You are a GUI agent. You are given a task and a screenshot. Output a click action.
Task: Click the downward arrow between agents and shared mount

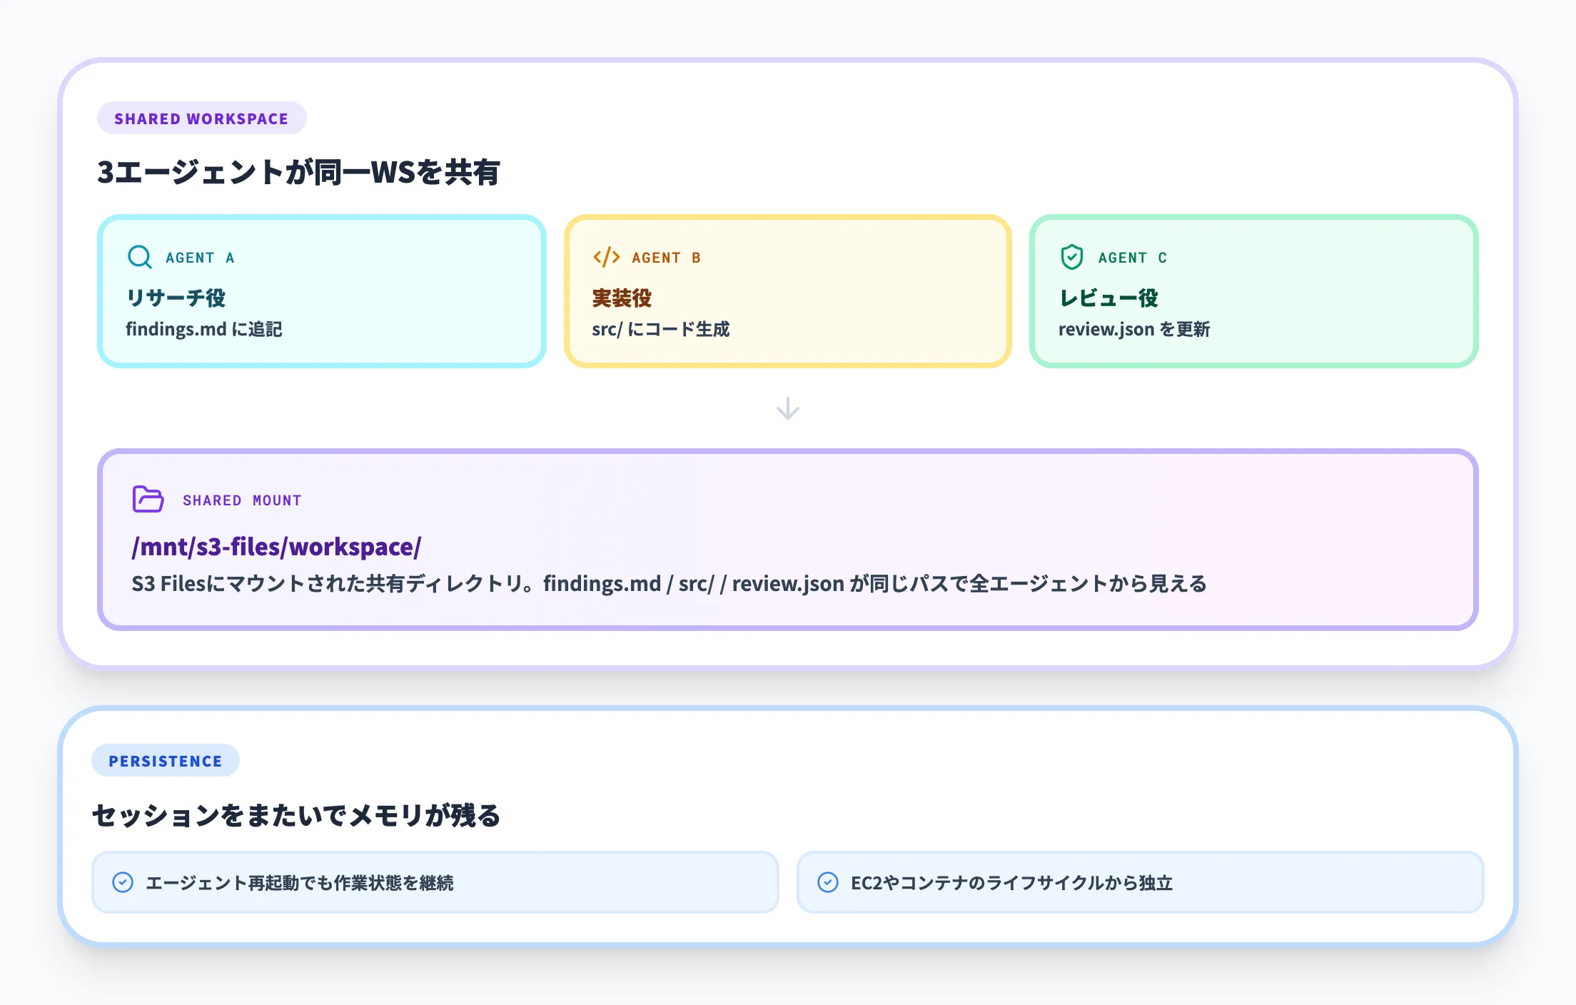pos(787,409)
